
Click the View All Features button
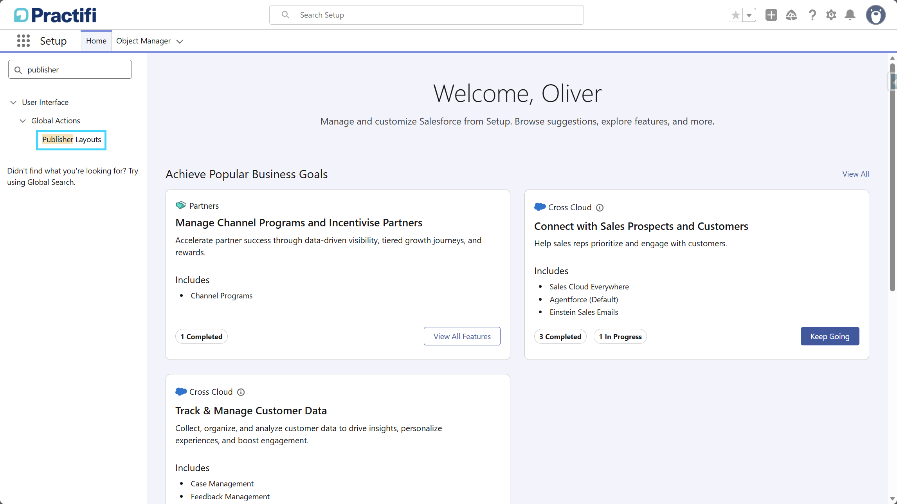[462, 336]
